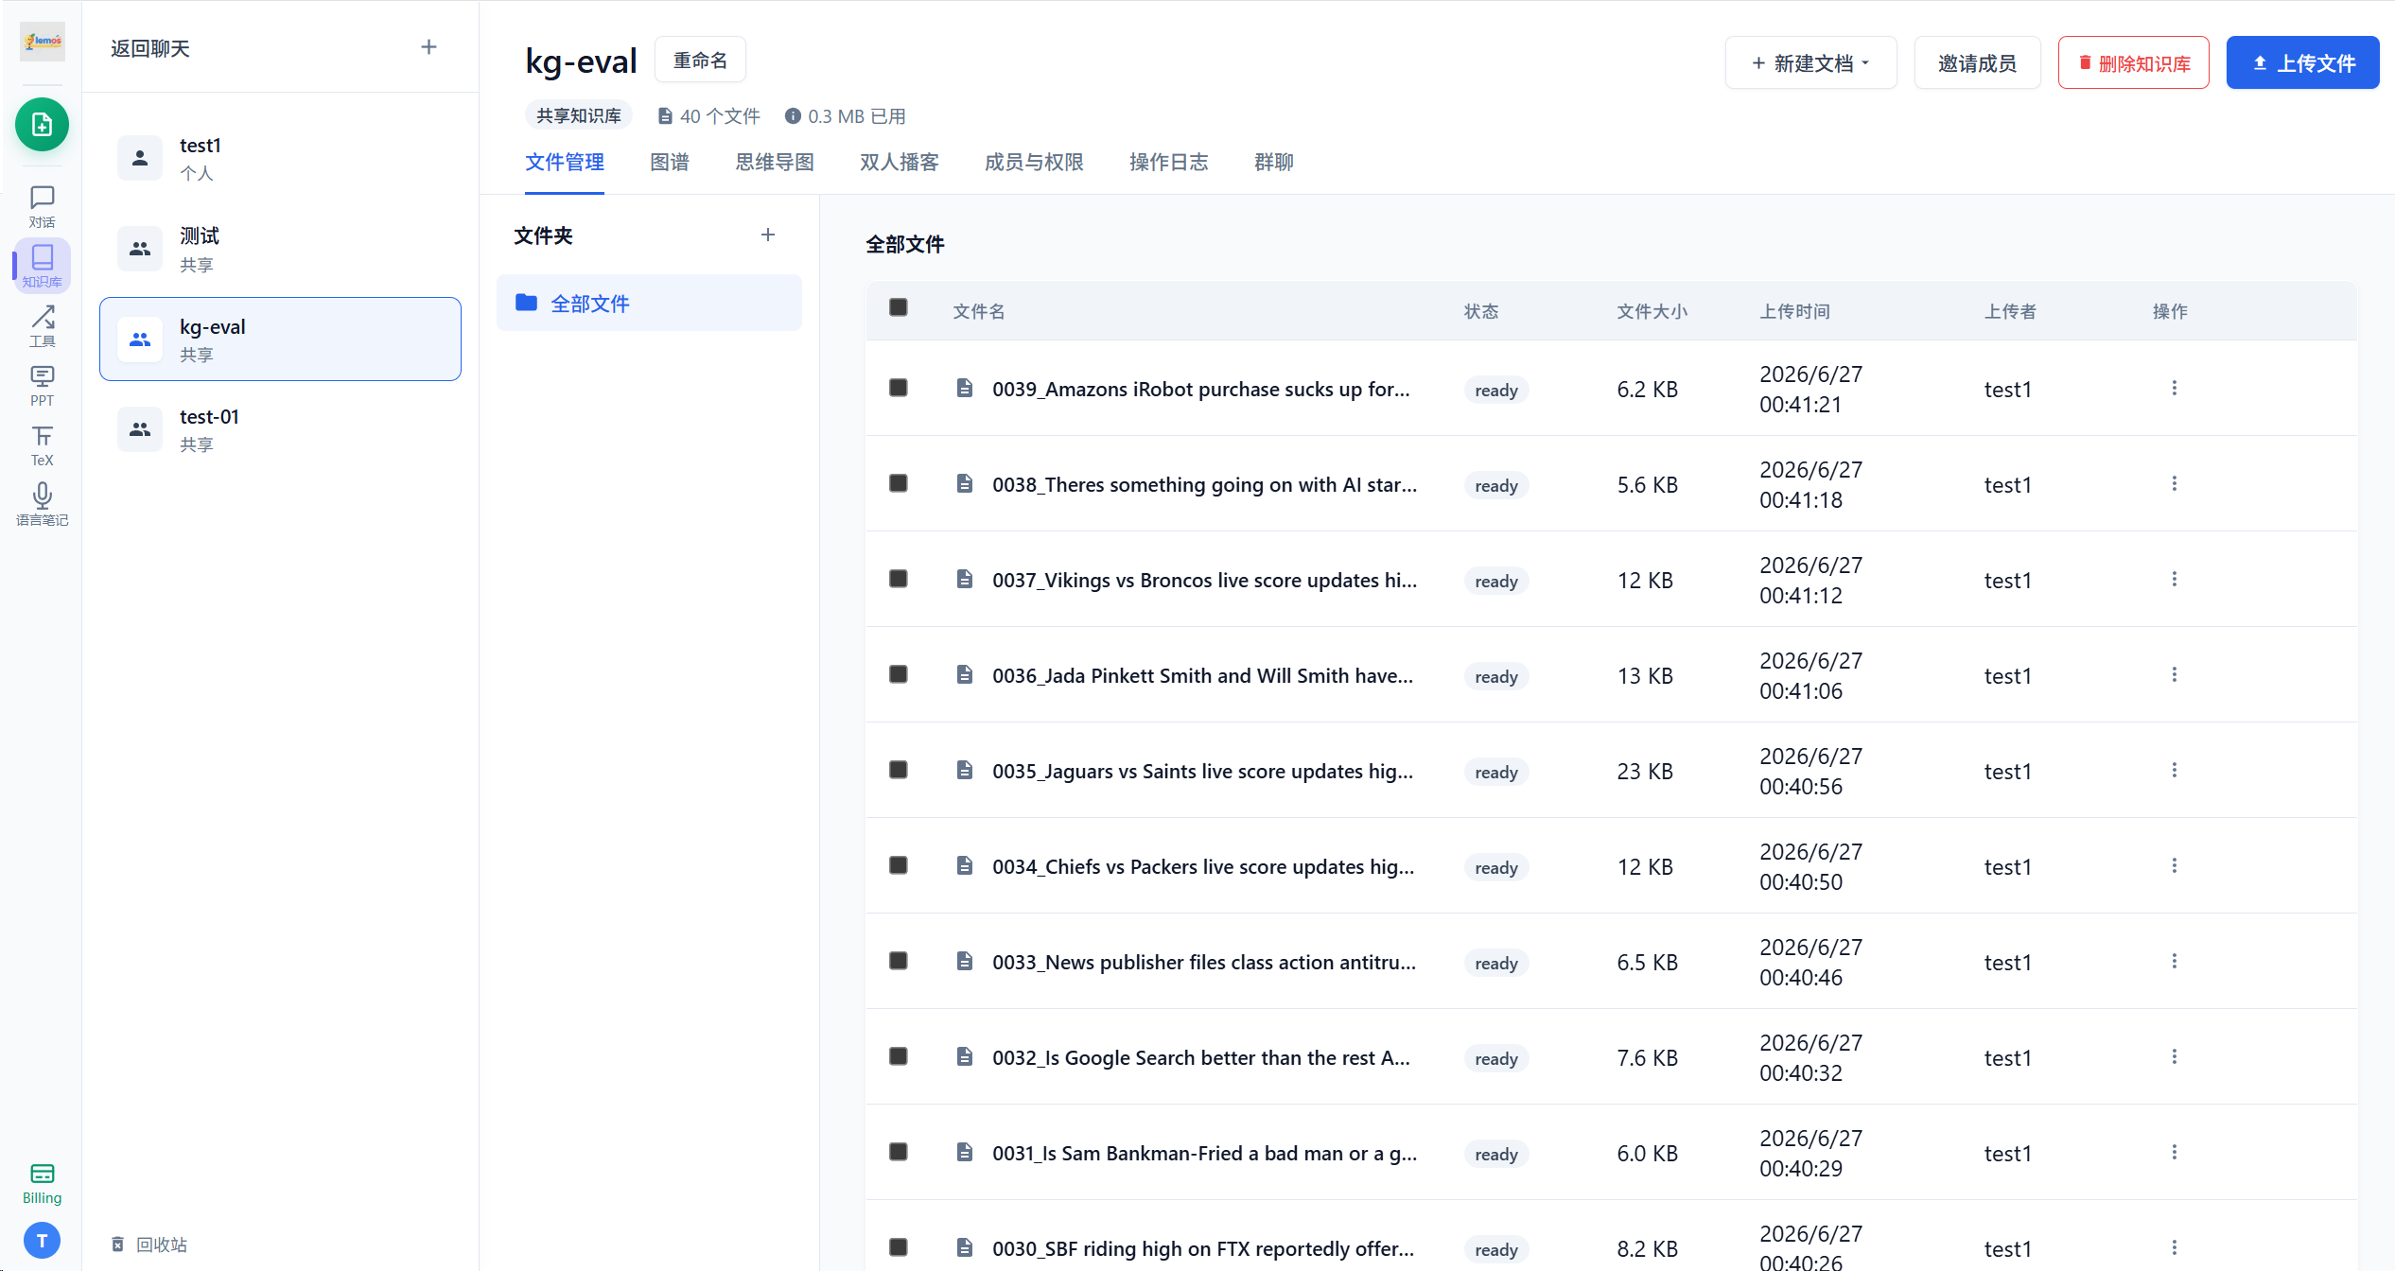Check the box for 0034_Chiefs vs Packers
This screenshot has height=1271, width=2395.
(899, 865)
